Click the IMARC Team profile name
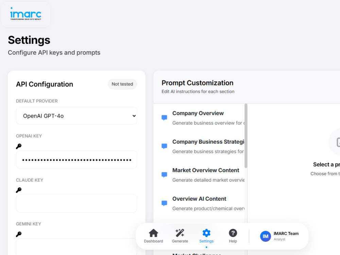340x255 pixels. [x=286, y=234]
